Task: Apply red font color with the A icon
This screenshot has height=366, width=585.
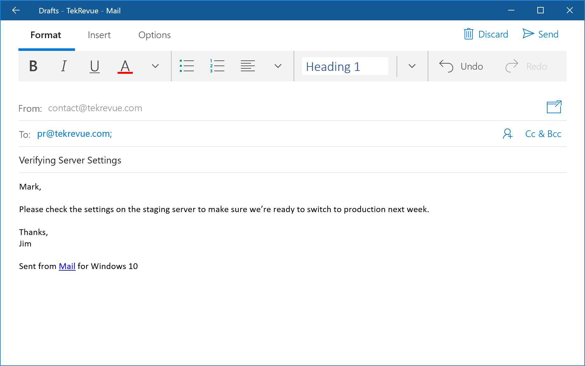Action: 125,66
